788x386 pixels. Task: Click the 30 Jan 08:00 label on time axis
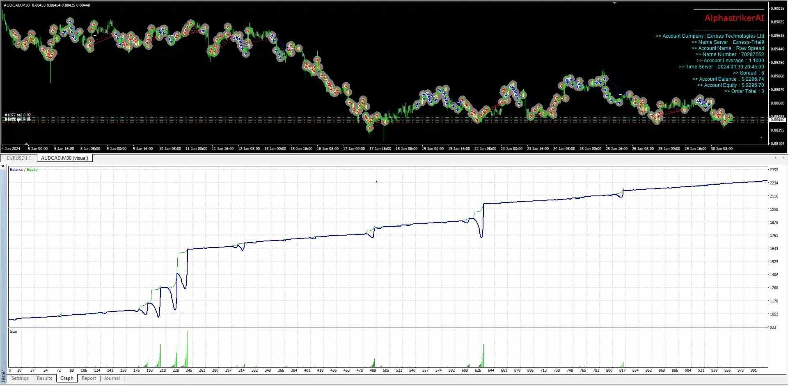coord(722,149)
